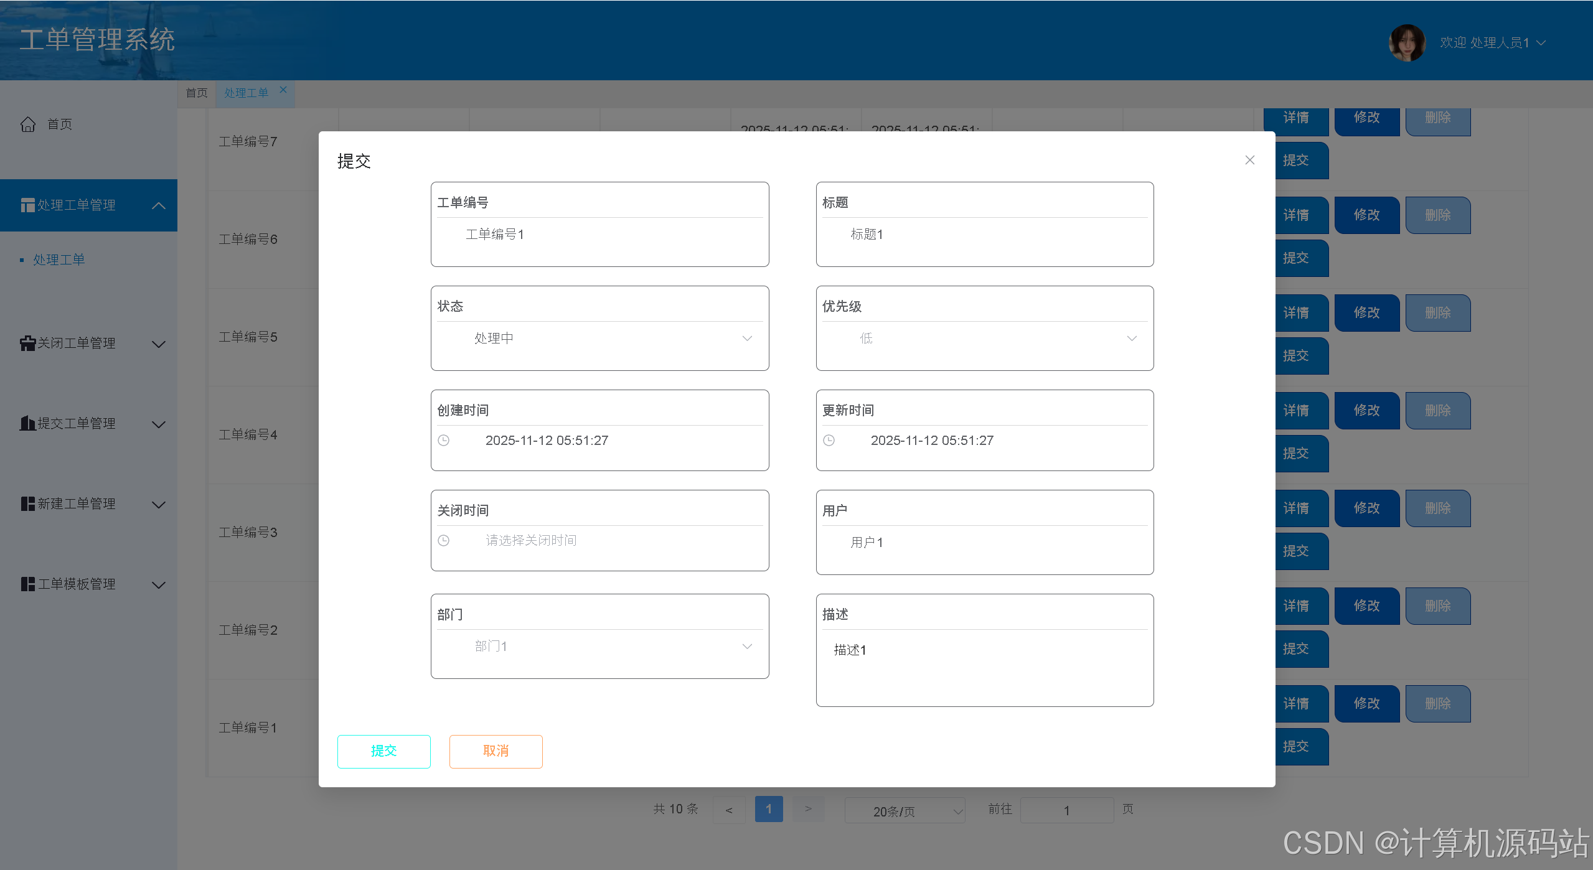Click the user avatar picture

(x=1406, y=43)
